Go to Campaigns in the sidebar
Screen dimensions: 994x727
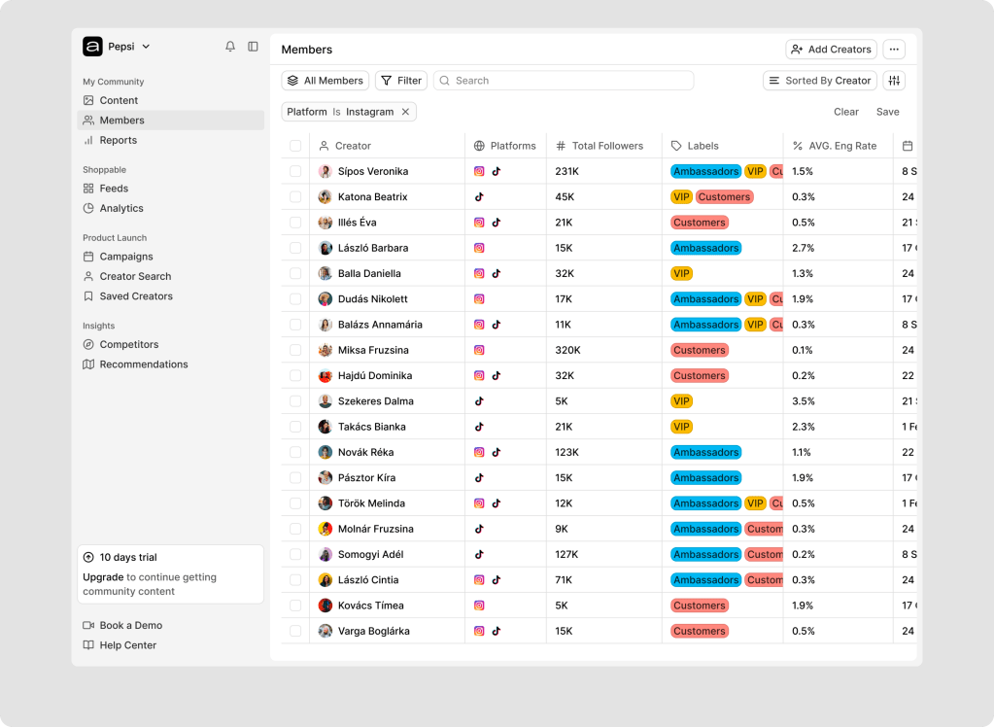(x=125, y=257)
